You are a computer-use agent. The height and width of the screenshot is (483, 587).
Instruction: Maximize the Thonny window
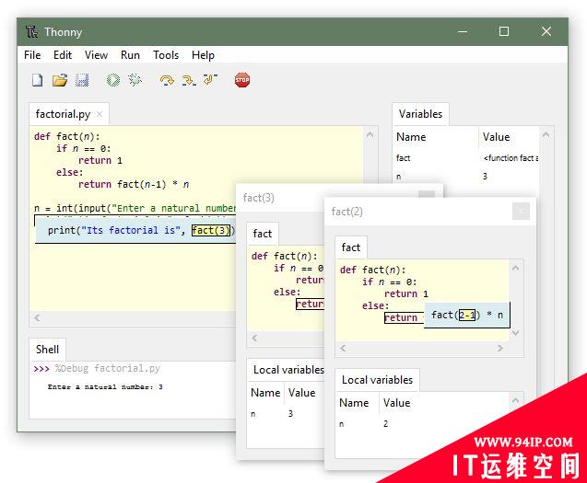pos(504,31)
